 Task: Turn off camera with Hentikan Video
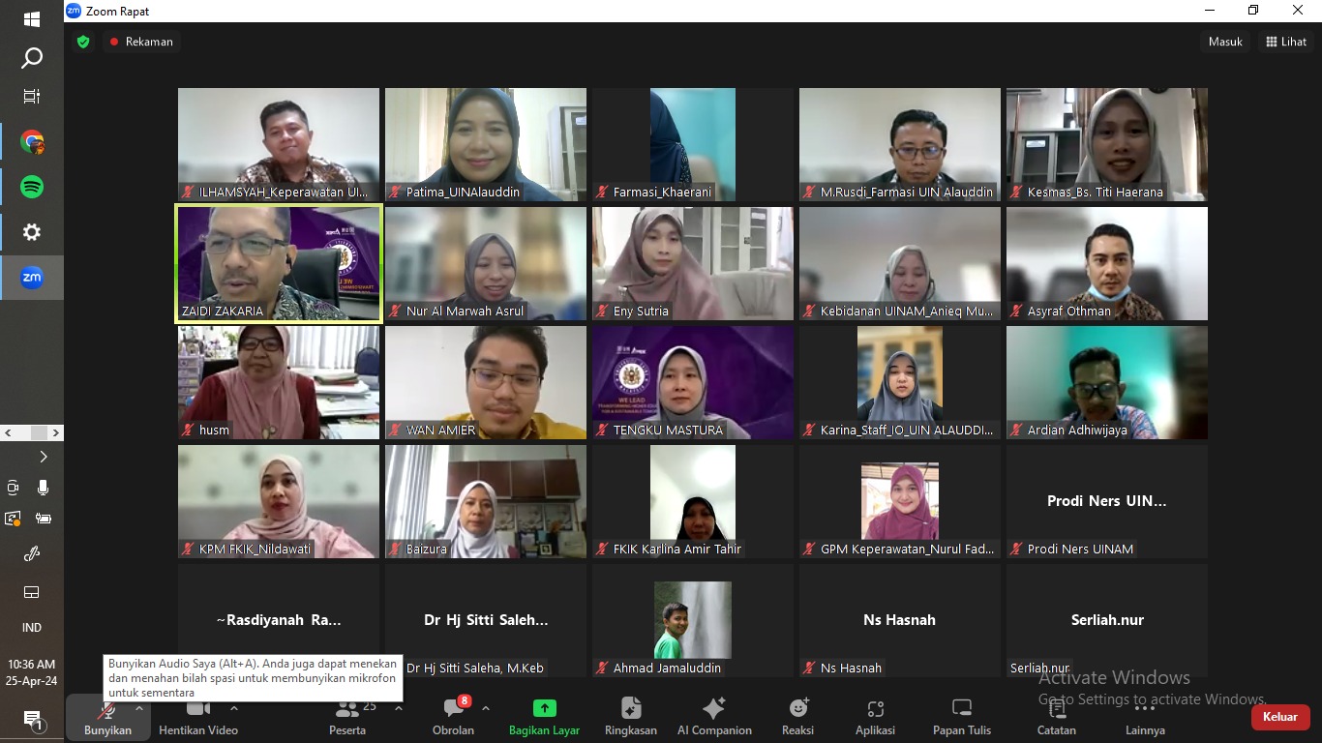coord(198,717)
